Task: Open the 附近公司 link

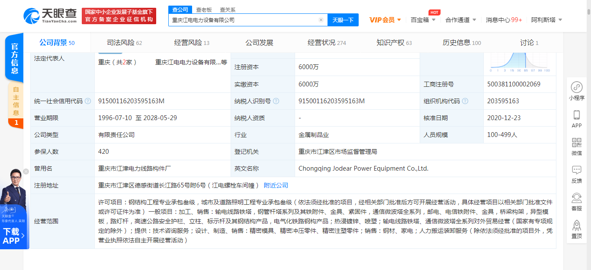Action: (x=276, y=185)
